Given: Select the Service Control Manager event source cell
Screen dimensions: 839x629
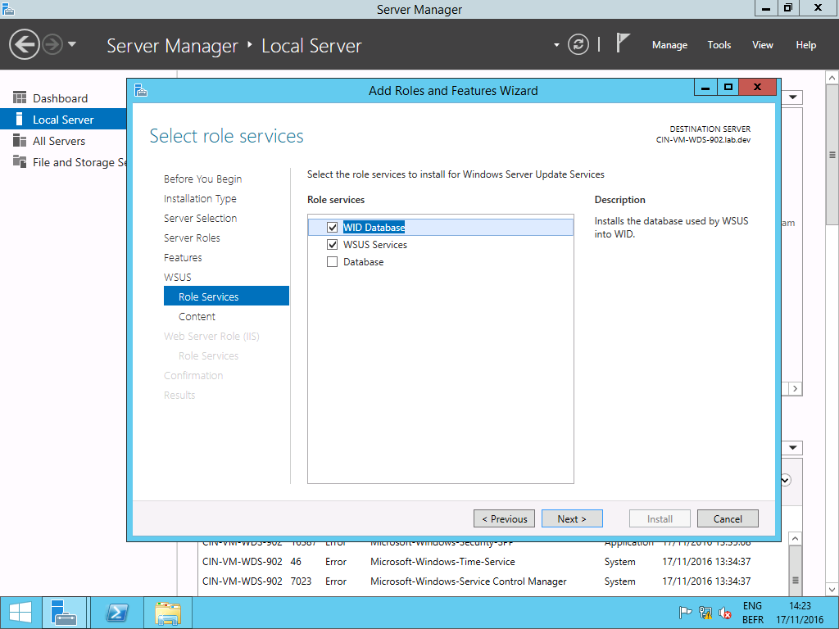Looking at the screenshot, I should (468, 581).
